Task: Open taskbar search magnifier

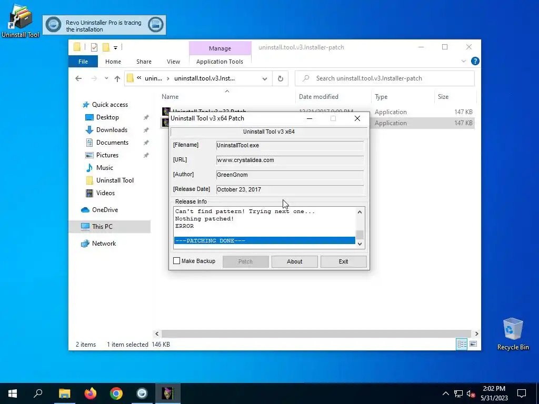Action: [38, 393]
